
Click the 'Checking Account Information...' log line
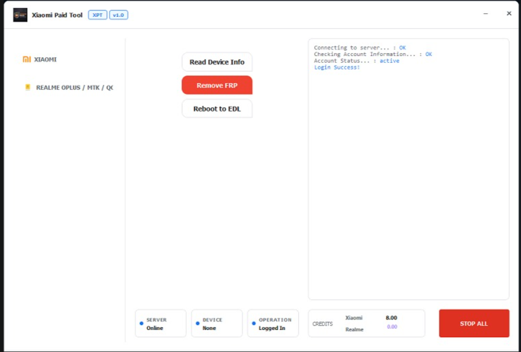[x=373, y=54]
